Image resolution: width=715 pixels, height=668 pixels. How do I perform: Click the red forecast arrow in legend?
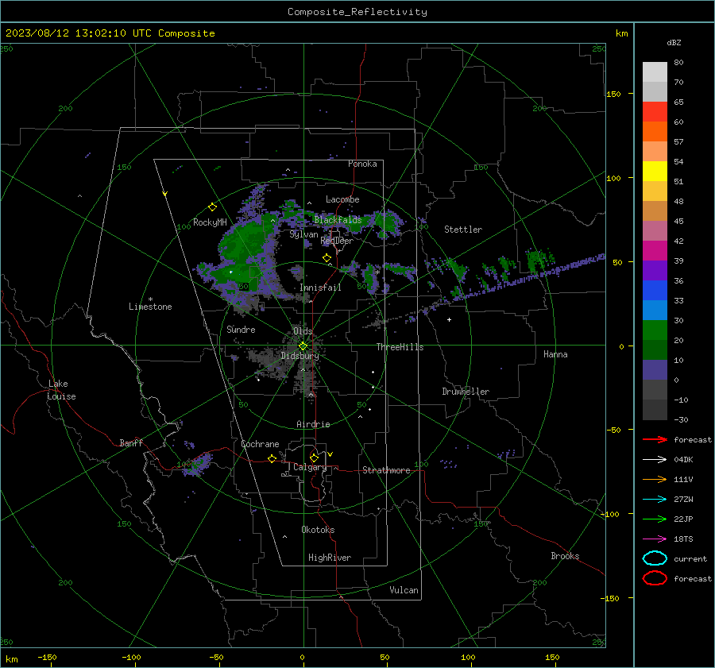[x=655, y=439]
